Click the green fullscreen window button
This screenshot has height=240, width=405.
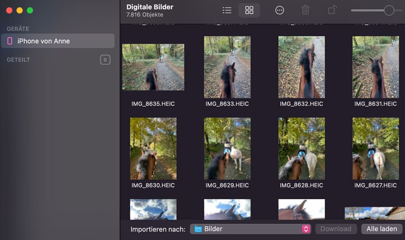[30, 10]
